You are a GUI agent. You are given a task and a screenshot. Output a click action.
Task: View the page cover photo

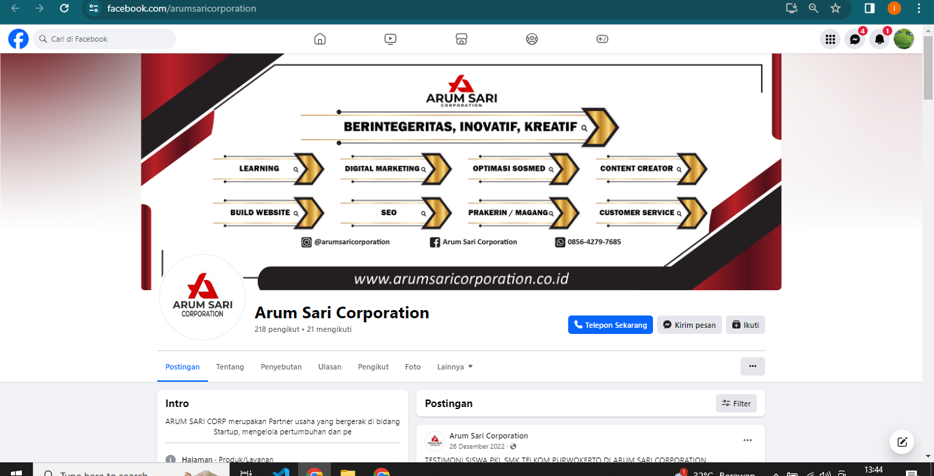pyautogui.click(x=462, y=171)
